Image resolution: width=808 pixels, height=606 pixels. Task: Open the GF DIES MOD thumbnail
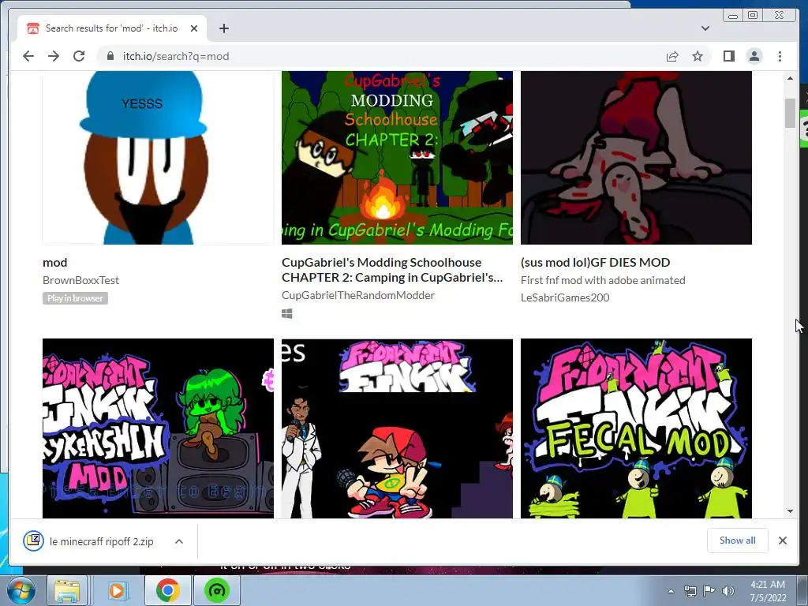(636, 158)
